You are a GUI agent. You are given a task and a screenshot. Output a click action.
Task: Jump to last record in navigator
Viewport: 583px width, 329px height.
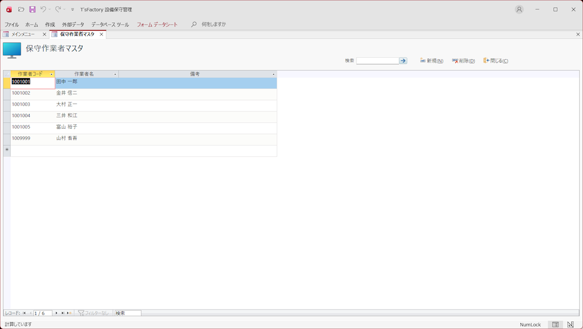[63, 313]
